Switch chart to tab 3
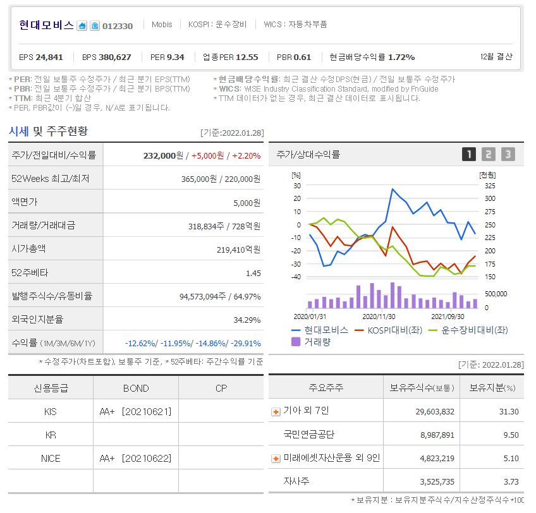The image size is (536, 513). (508, 155)
